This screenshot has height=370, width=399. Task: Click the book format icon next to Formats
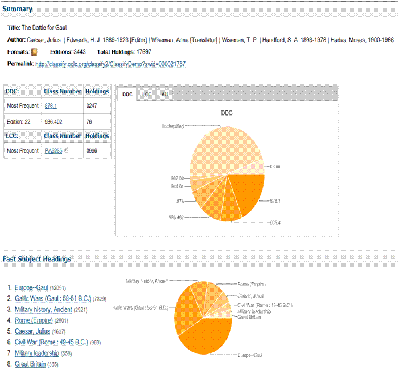coord(34,52)
